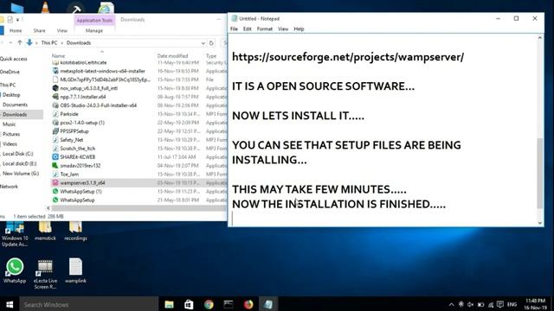Viewport: 554px width, 311px height.
Task: Click the nox_setup_v6.3.0.8_full_intl file icon
Action: coord(55,88)
